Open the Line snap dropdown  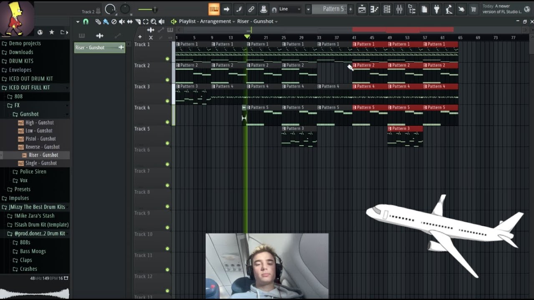click(289, 9)
